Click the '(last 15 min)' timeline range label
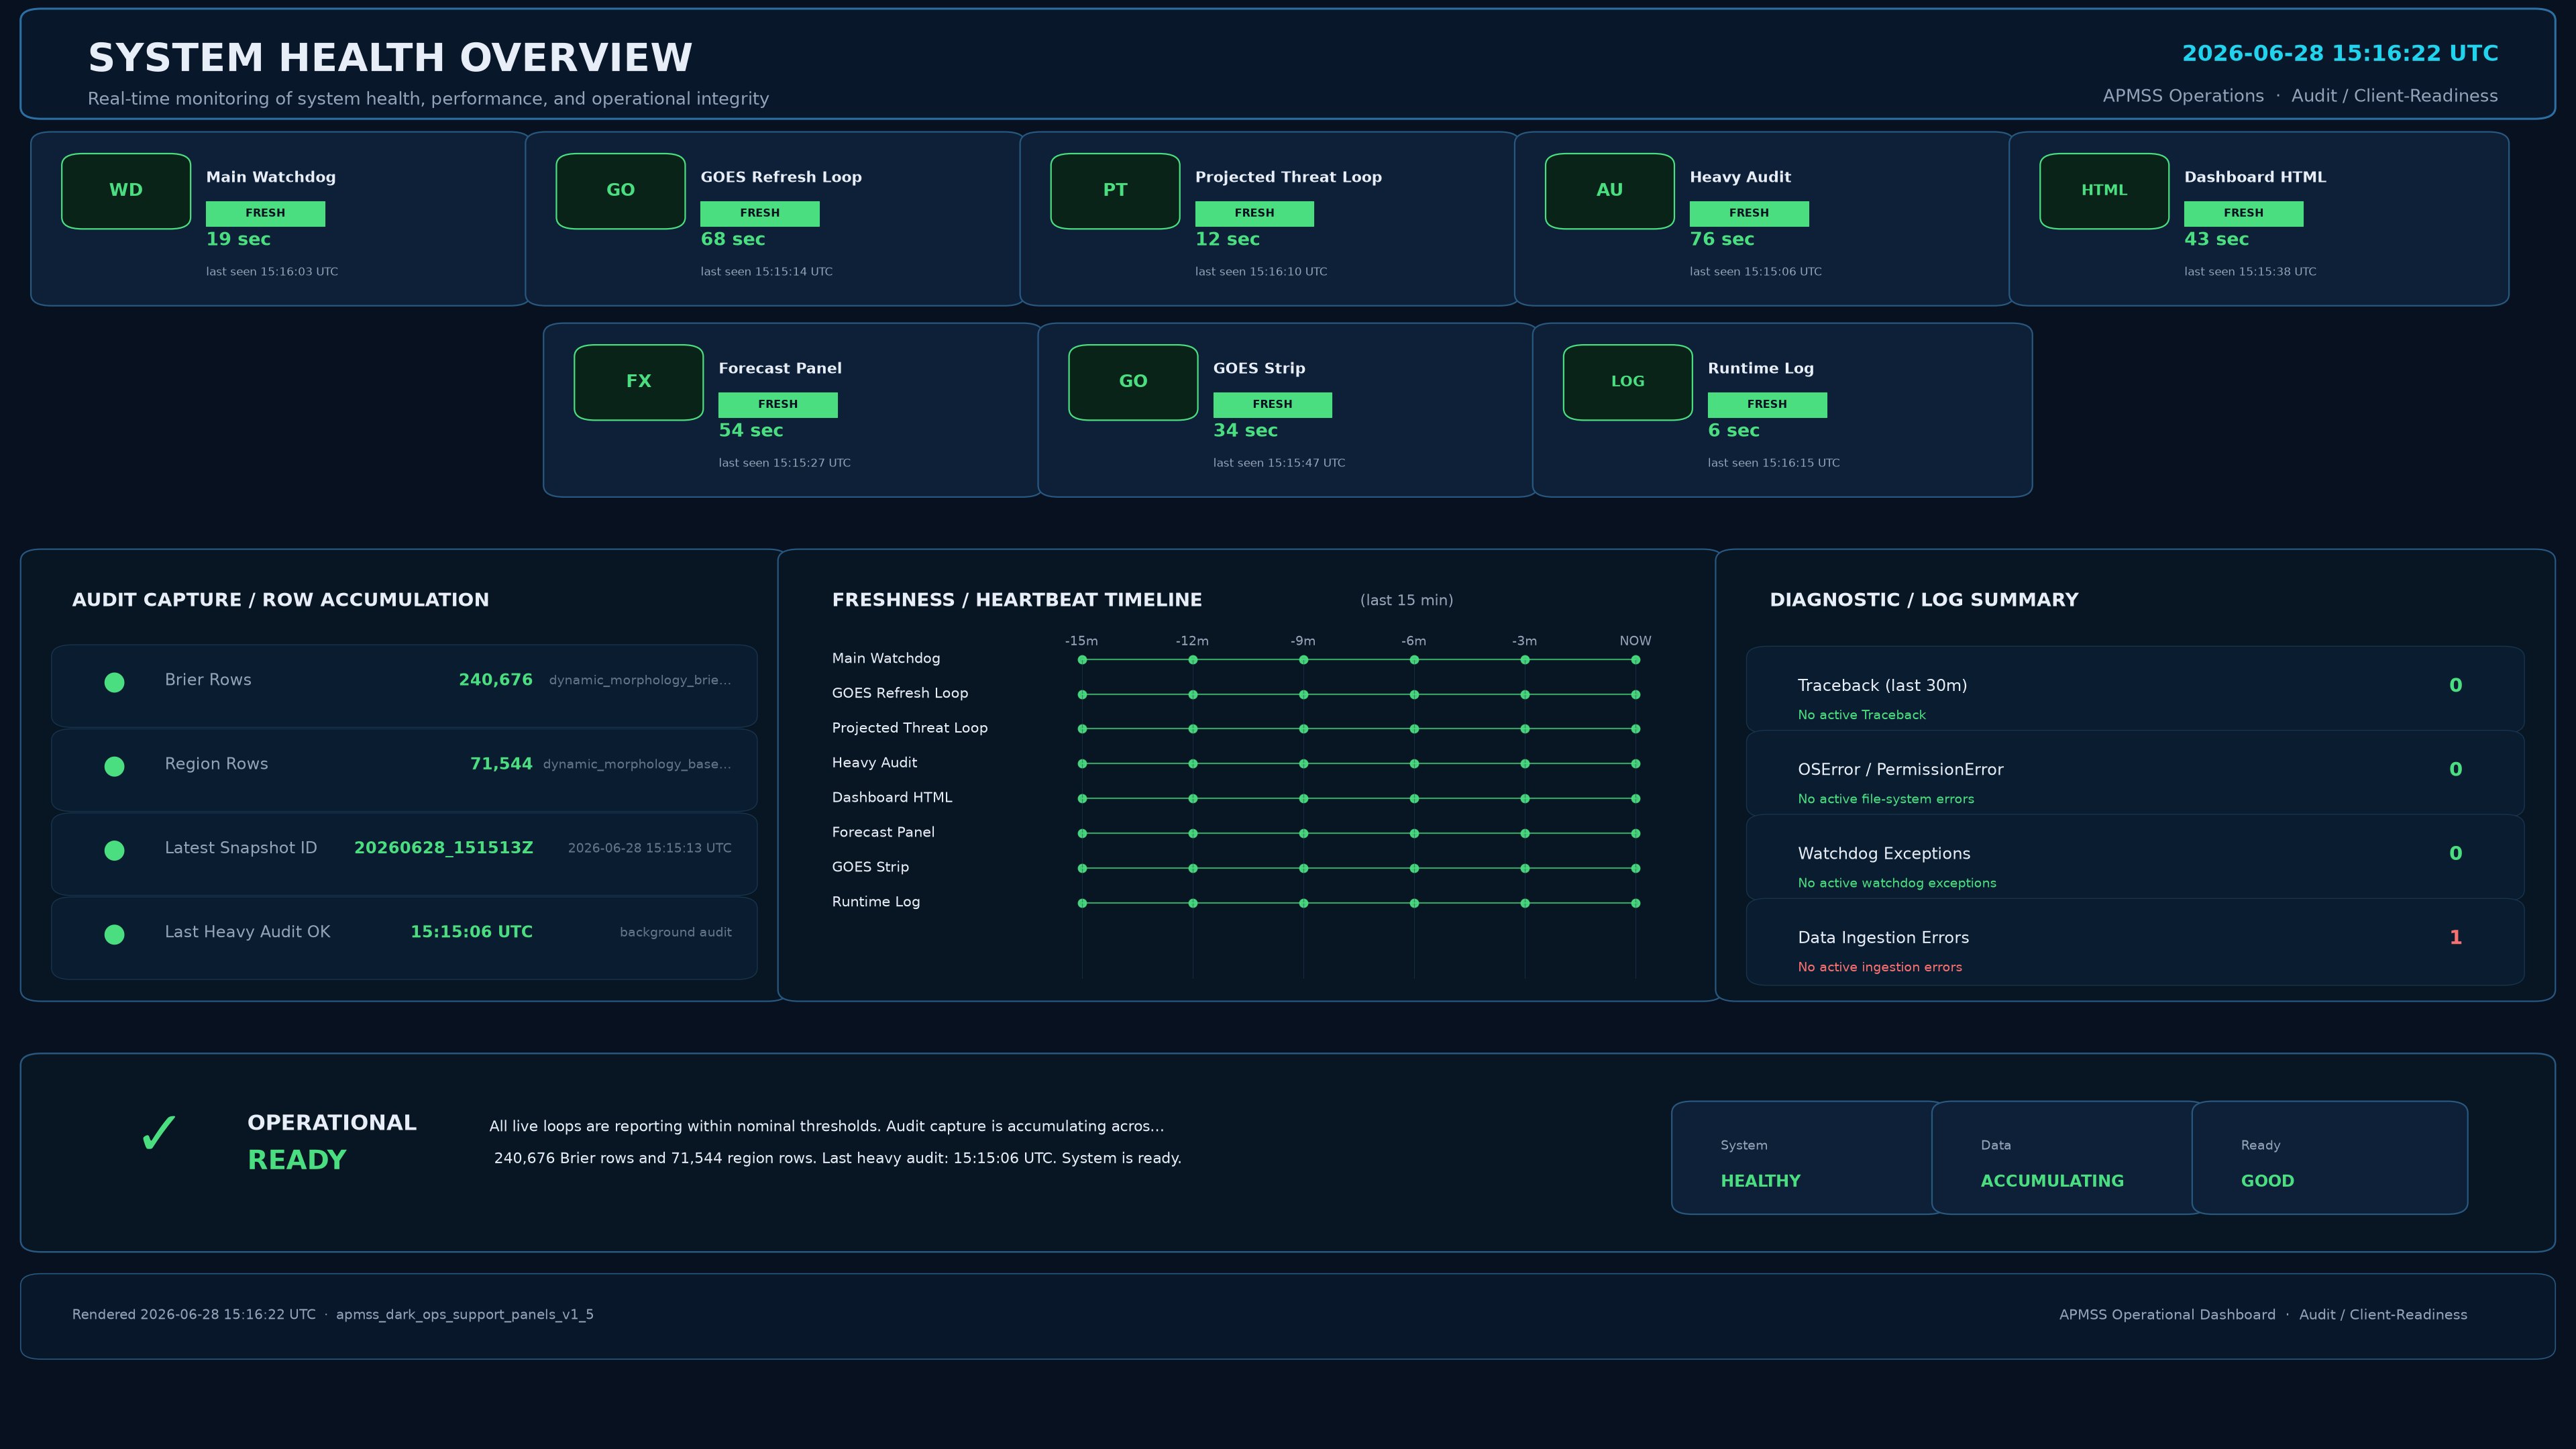 pos(1406,600)
